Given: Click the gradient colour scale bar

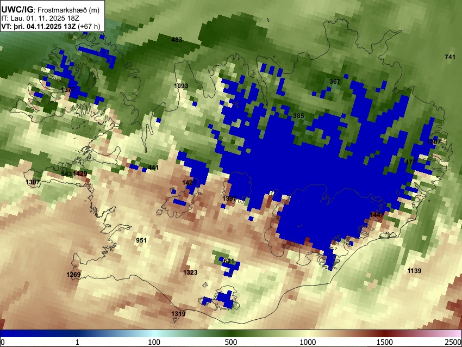Looking at the screenshot, I should pos(231,333).
